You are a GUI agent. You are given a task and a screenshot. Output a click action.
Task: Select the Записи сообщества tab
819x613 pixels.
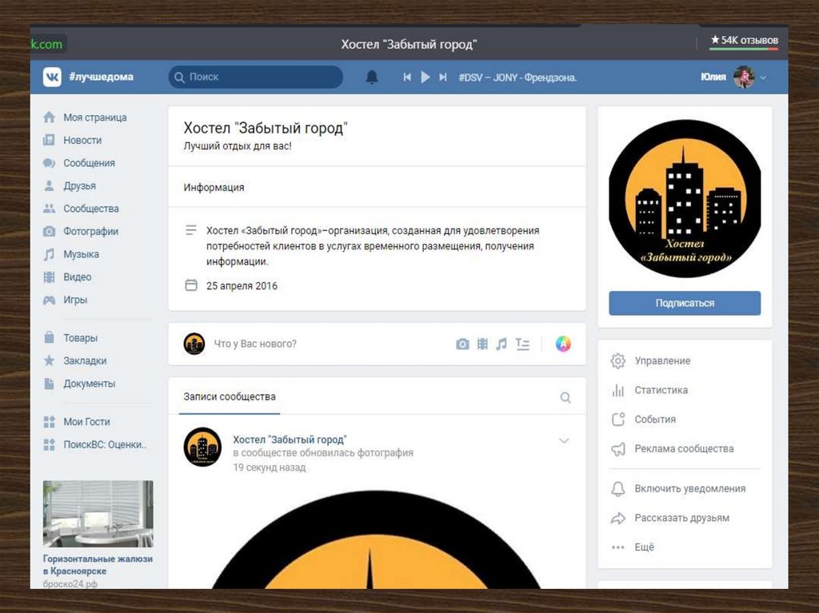pos(230,397)
